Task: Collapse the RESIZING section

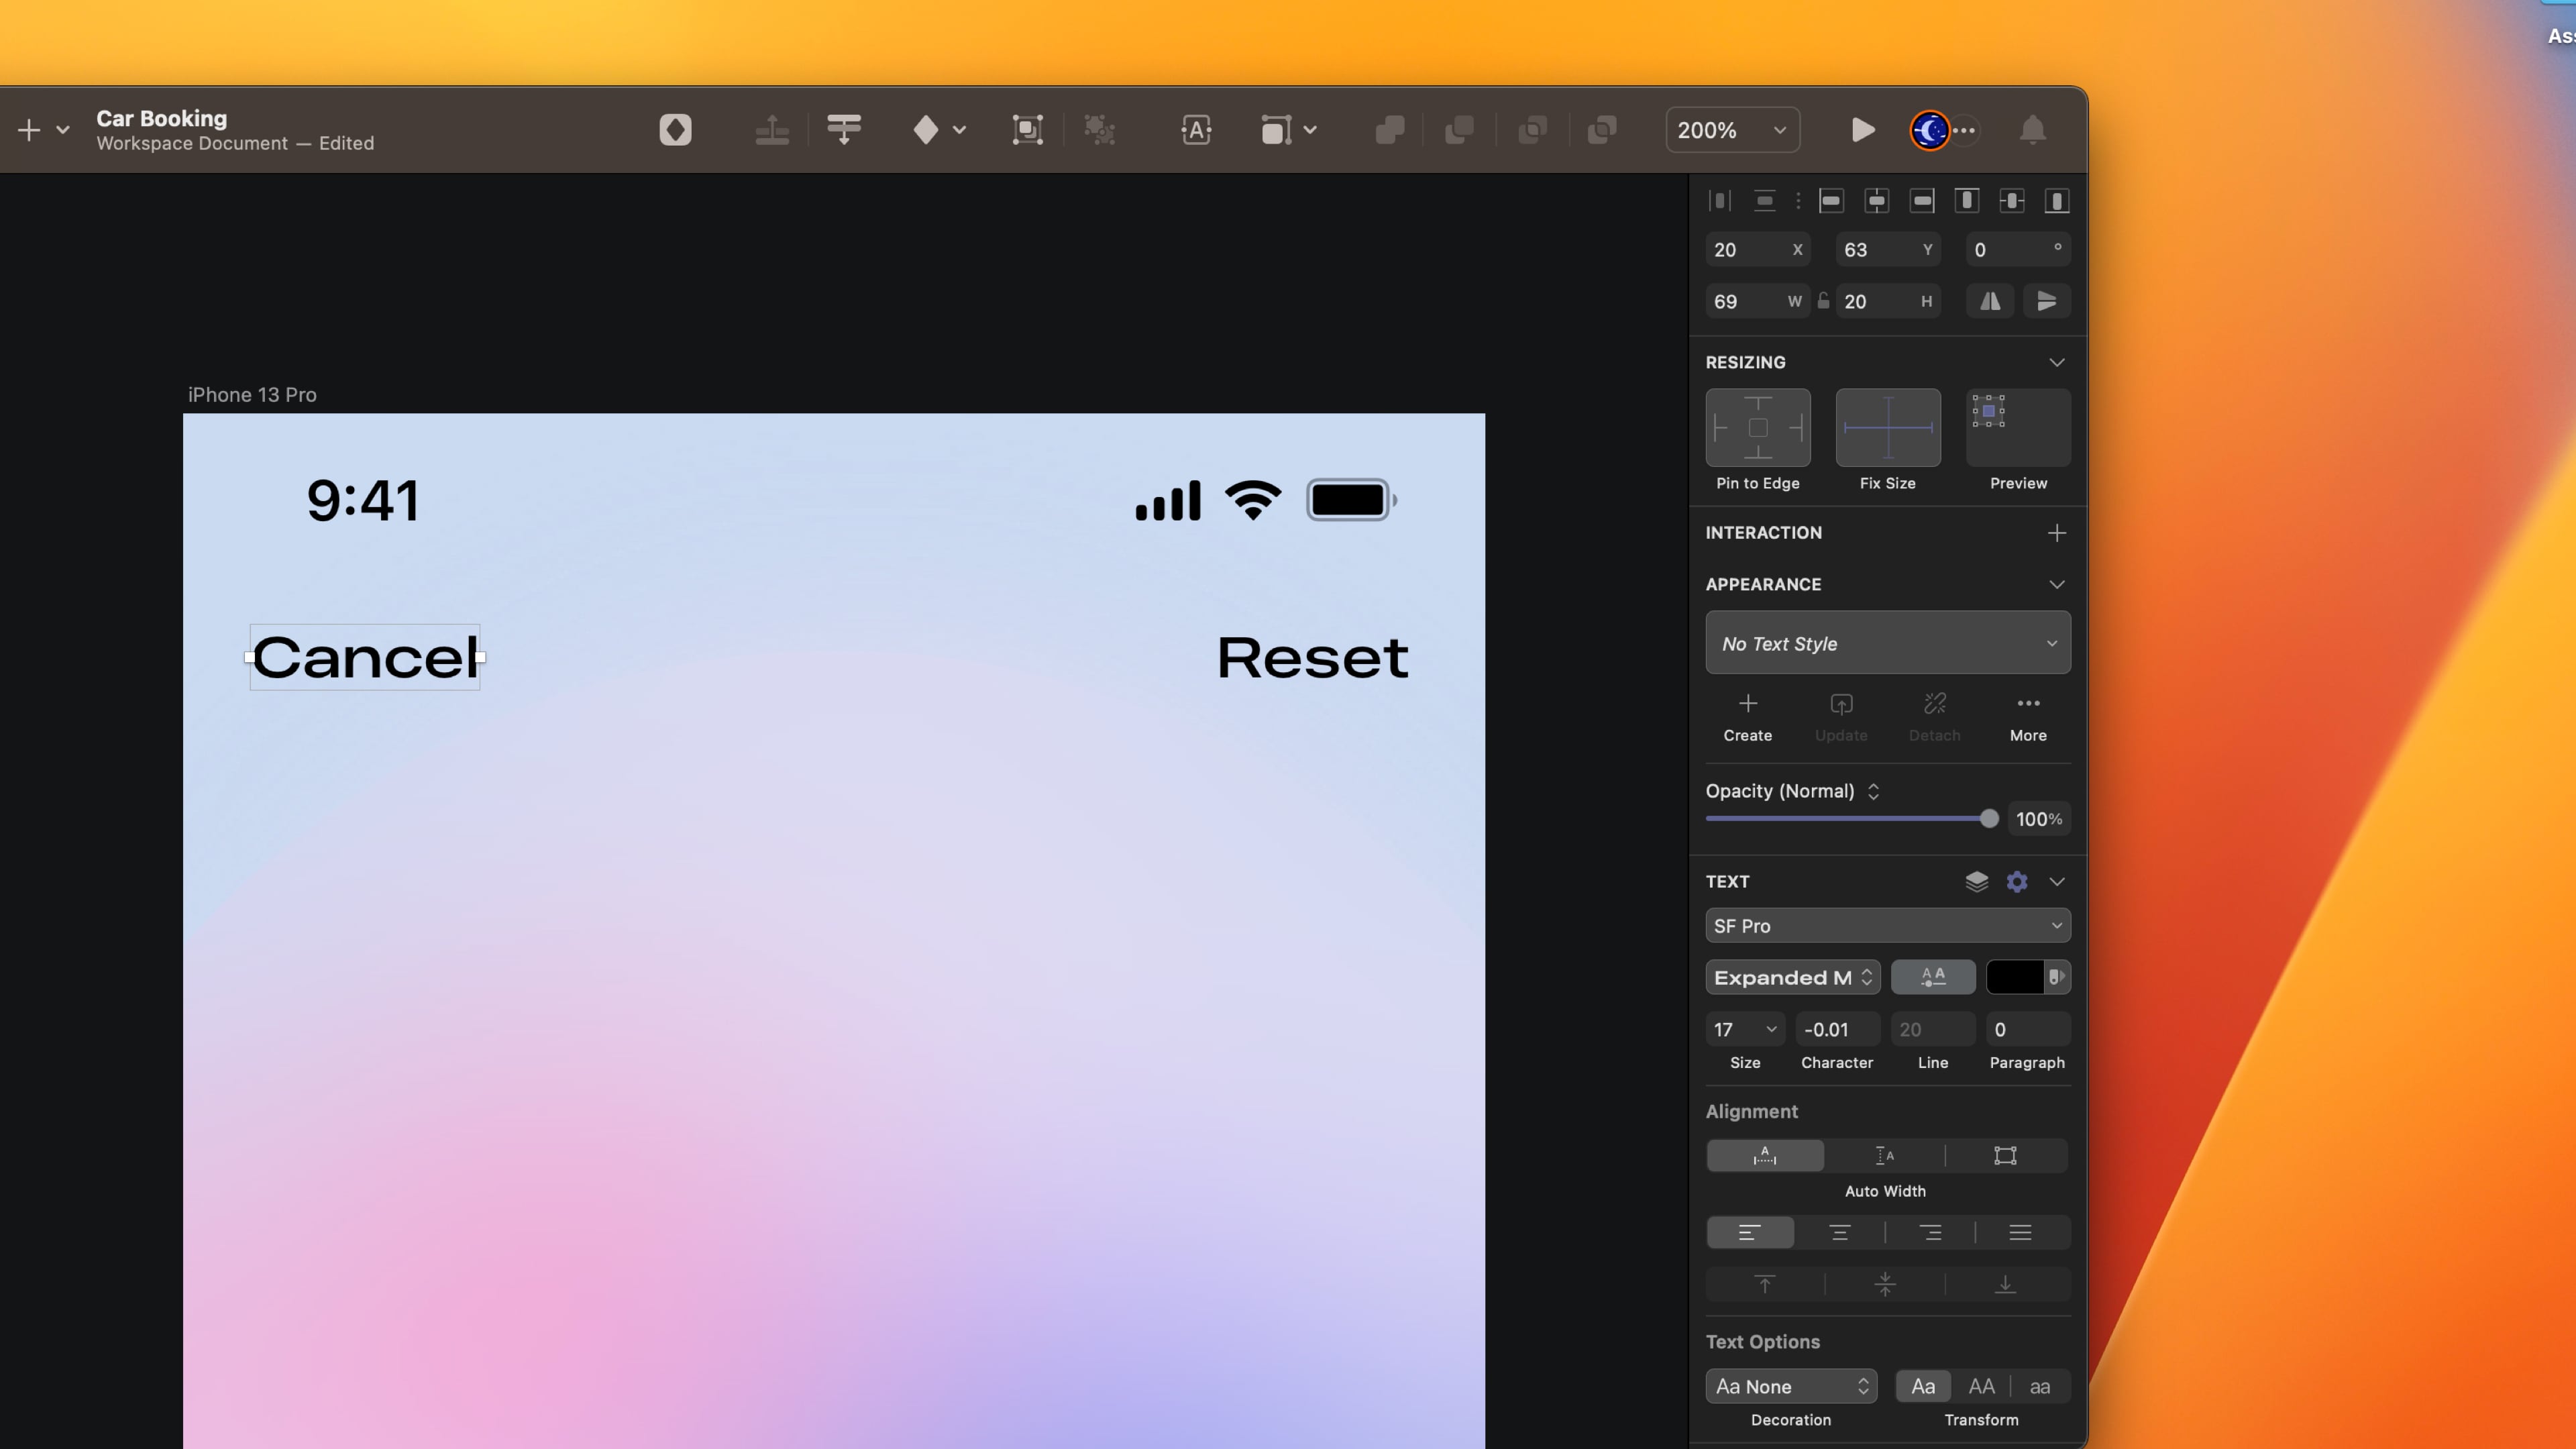Action: pos(2056,362)
